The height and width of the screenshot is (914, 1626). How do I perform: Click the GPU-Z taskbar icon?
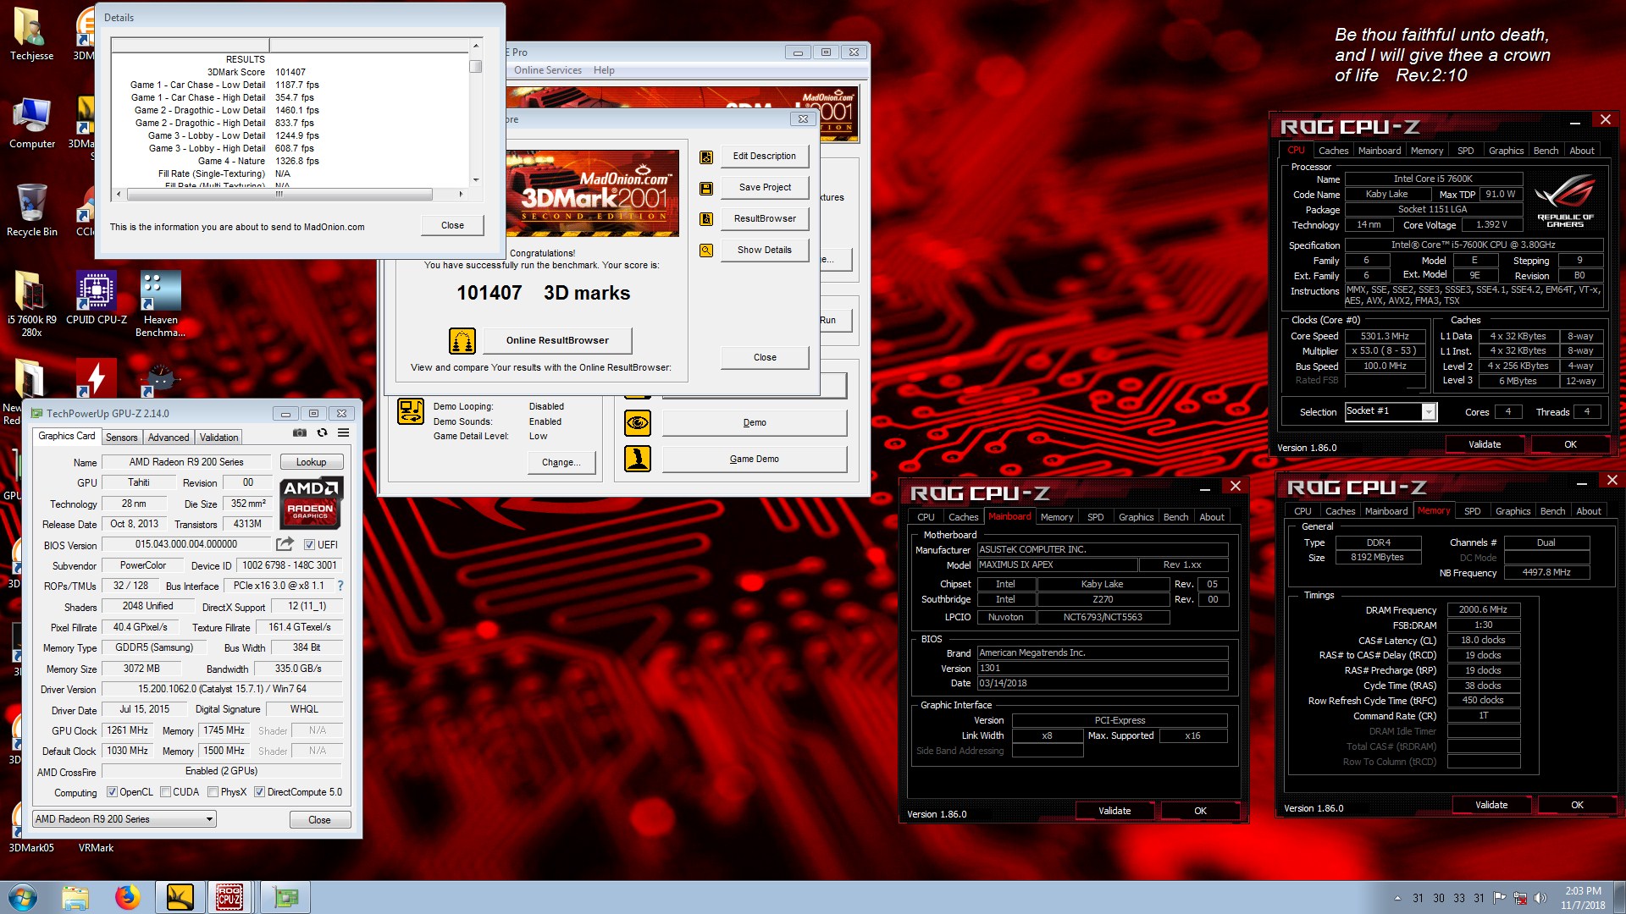[285, 897]
